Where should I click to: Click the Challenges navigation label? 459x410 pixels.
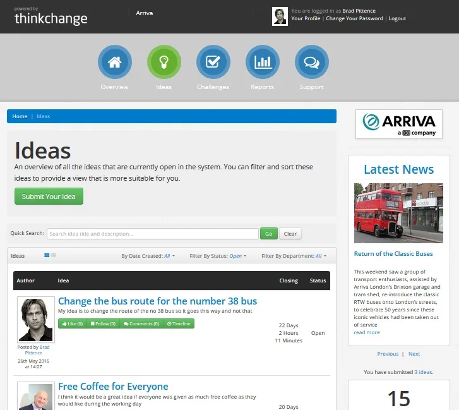(213, 87)
